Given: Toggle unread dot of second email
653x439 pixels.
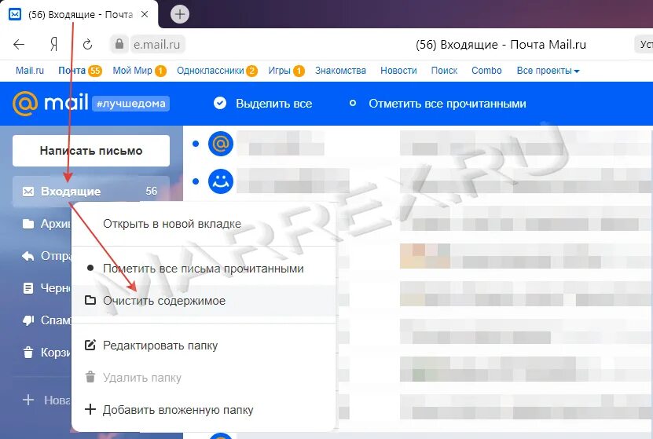Looking at the screenshot, I should point(196,181).
